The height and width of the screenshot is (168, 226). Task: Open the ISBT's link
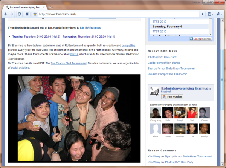[x=74, y=54]
